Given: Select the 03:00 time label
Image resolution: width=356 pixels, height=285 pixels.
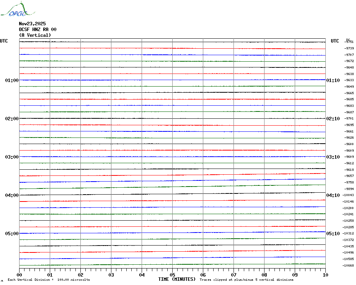Looking at the screenshot, I should click(12, 157).
